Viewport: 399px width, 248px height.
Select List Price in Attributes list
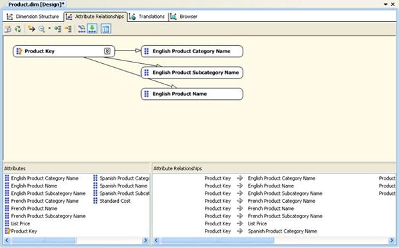pyautogui.click(x=21, y=223)
